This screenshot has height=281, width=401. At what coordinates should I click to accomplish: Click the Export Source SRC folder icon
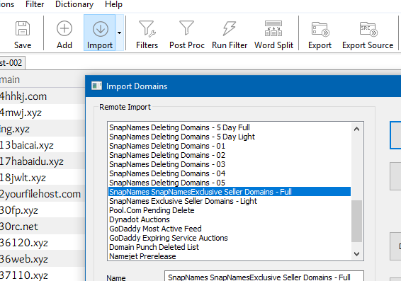[368, 29]
